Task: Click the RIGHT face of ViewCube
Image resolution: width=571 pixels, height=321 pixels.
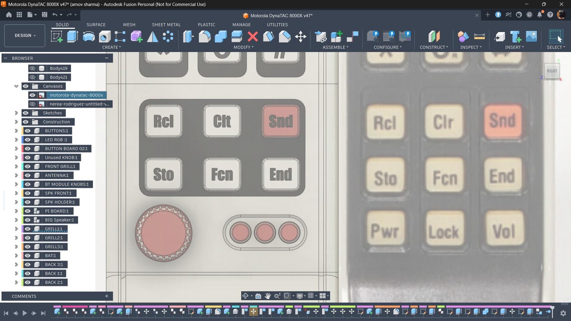Action: (x=552, y=71)
